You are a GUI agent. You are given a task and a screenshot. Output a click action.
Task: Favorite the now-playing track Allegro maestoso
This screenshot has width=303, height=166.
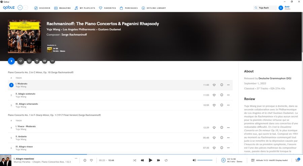(91, 160)
